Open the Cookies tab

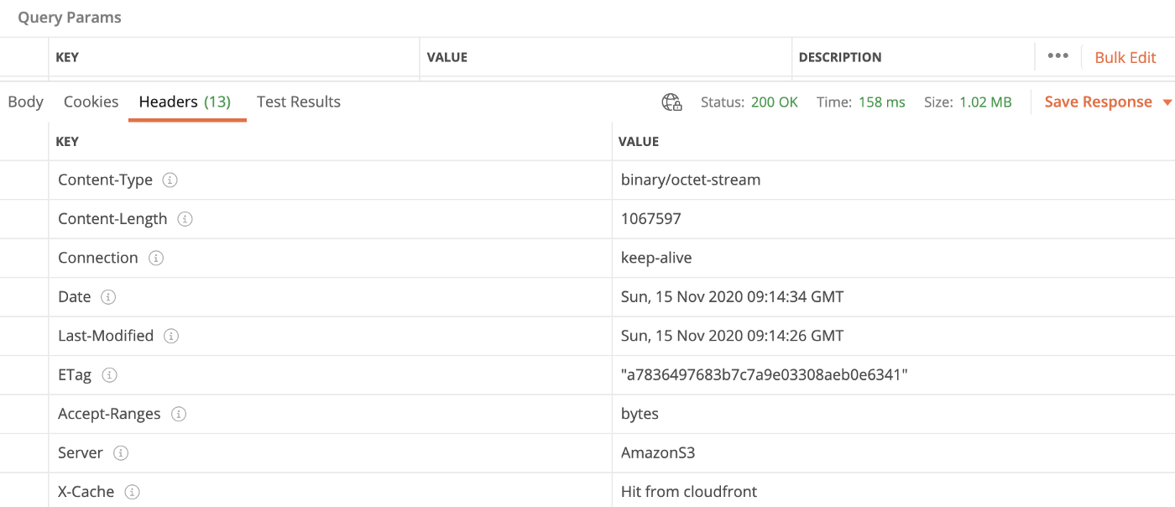click(91, 102)
